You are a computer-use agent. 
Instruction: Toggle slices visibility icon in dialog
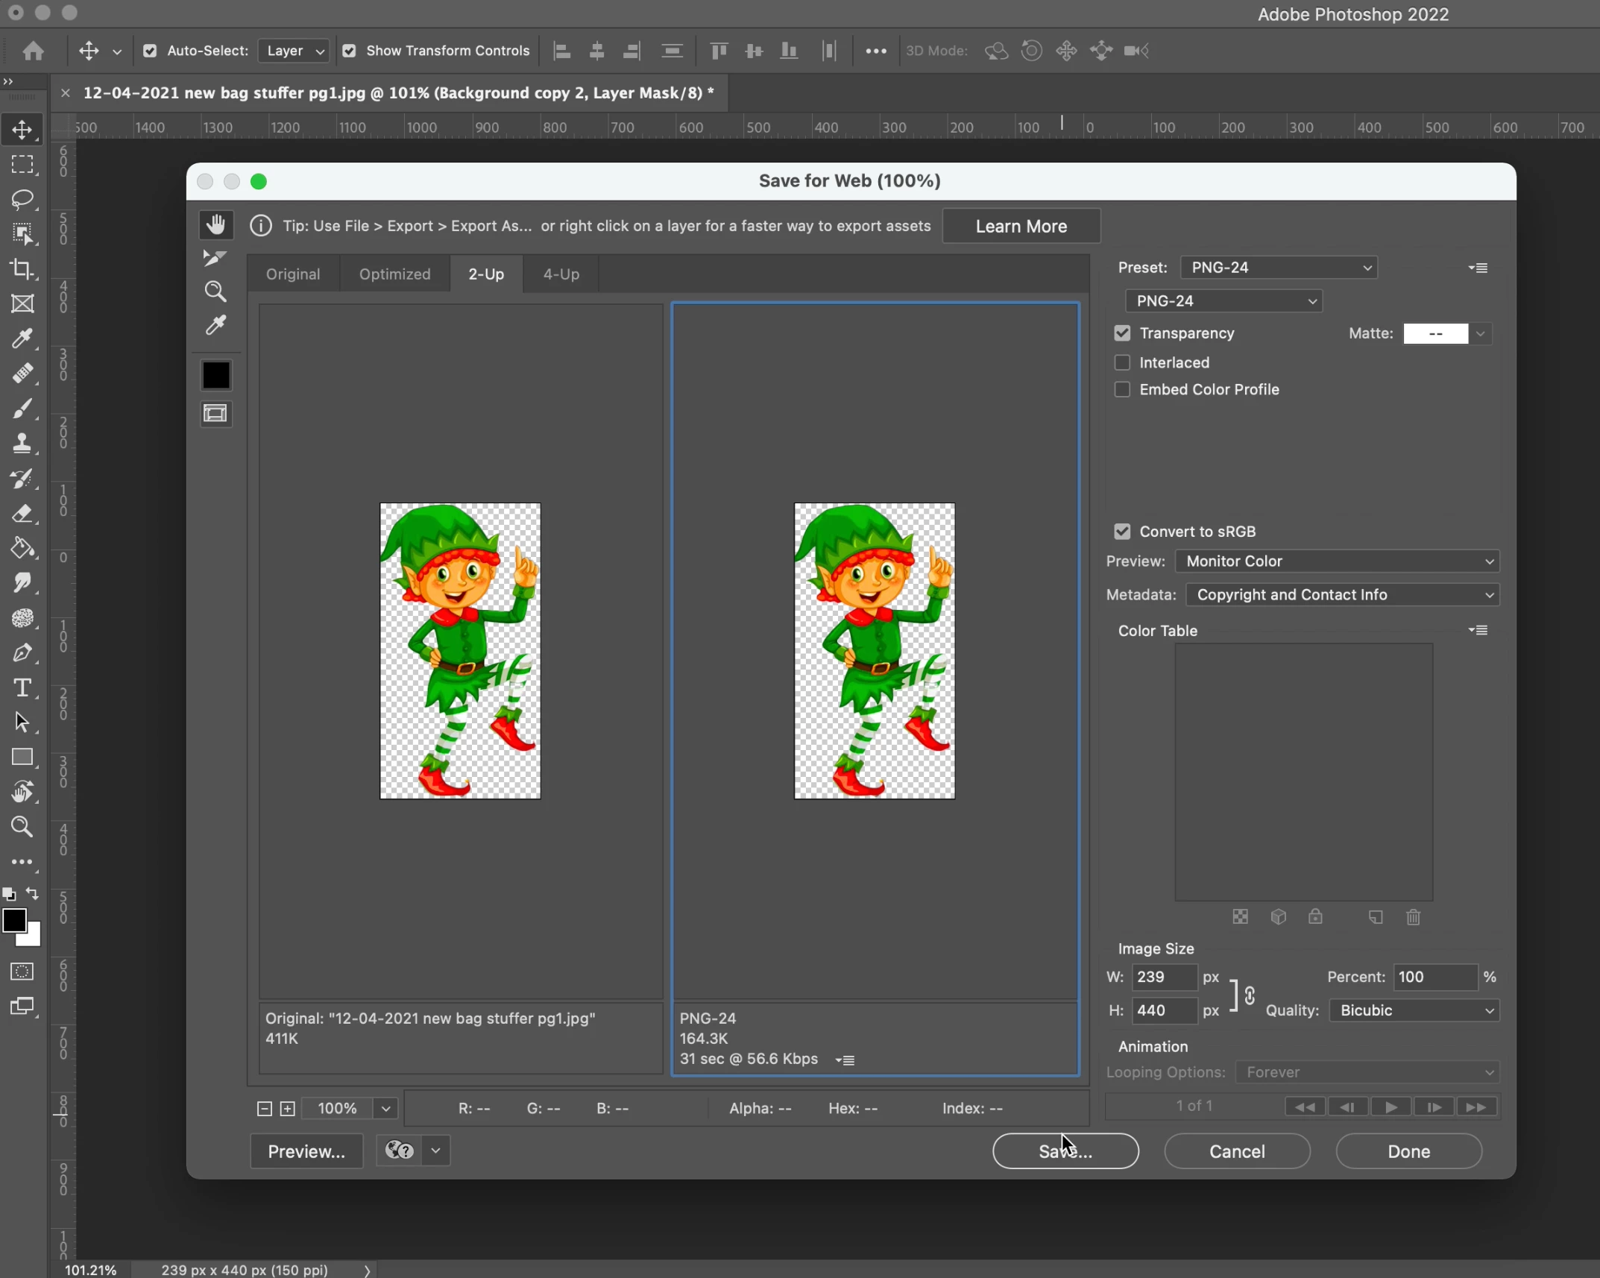[x=215, y=414]
